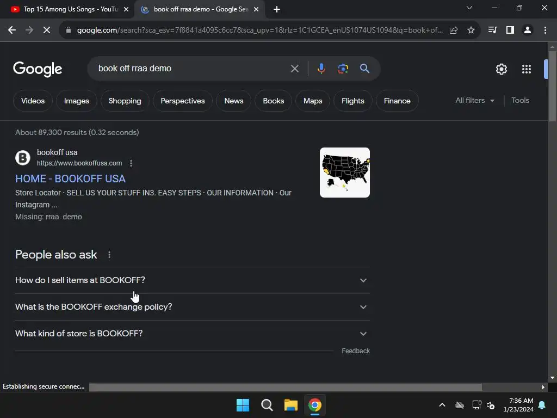
Task: Clear the search box with X
Action: (x=294, y=69)
